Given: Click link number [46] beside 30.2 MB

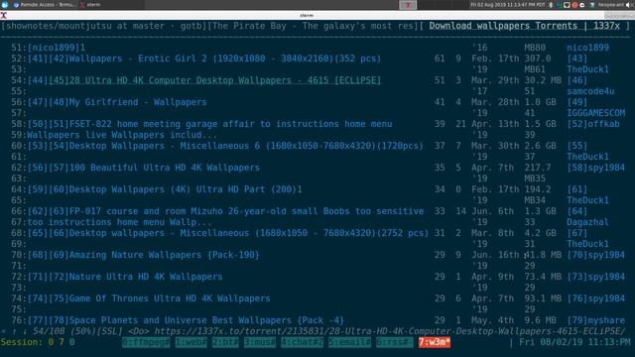Looking at the screenshot, I should [x=577, y=80].
